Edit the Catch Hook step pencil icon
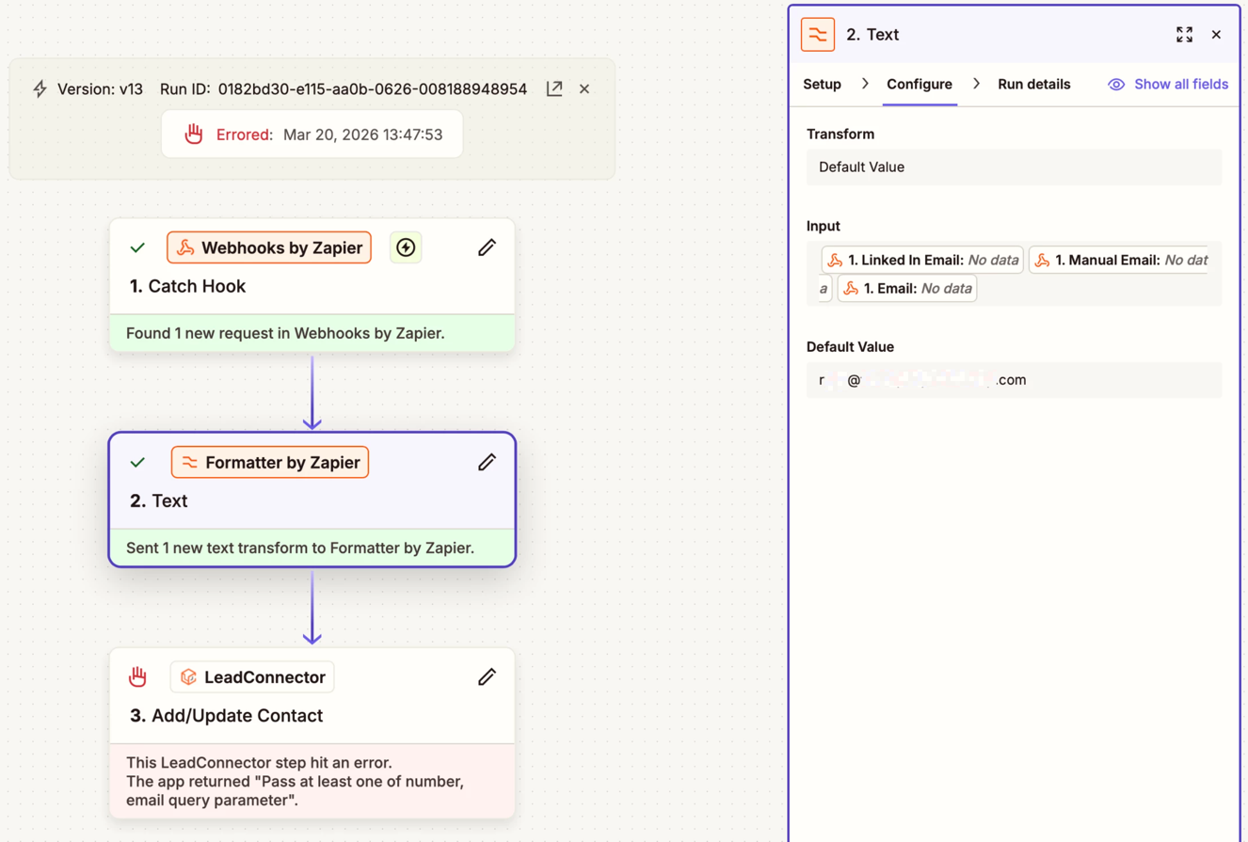The height and width of the screenshot is (842, 1248). (487, 247)
